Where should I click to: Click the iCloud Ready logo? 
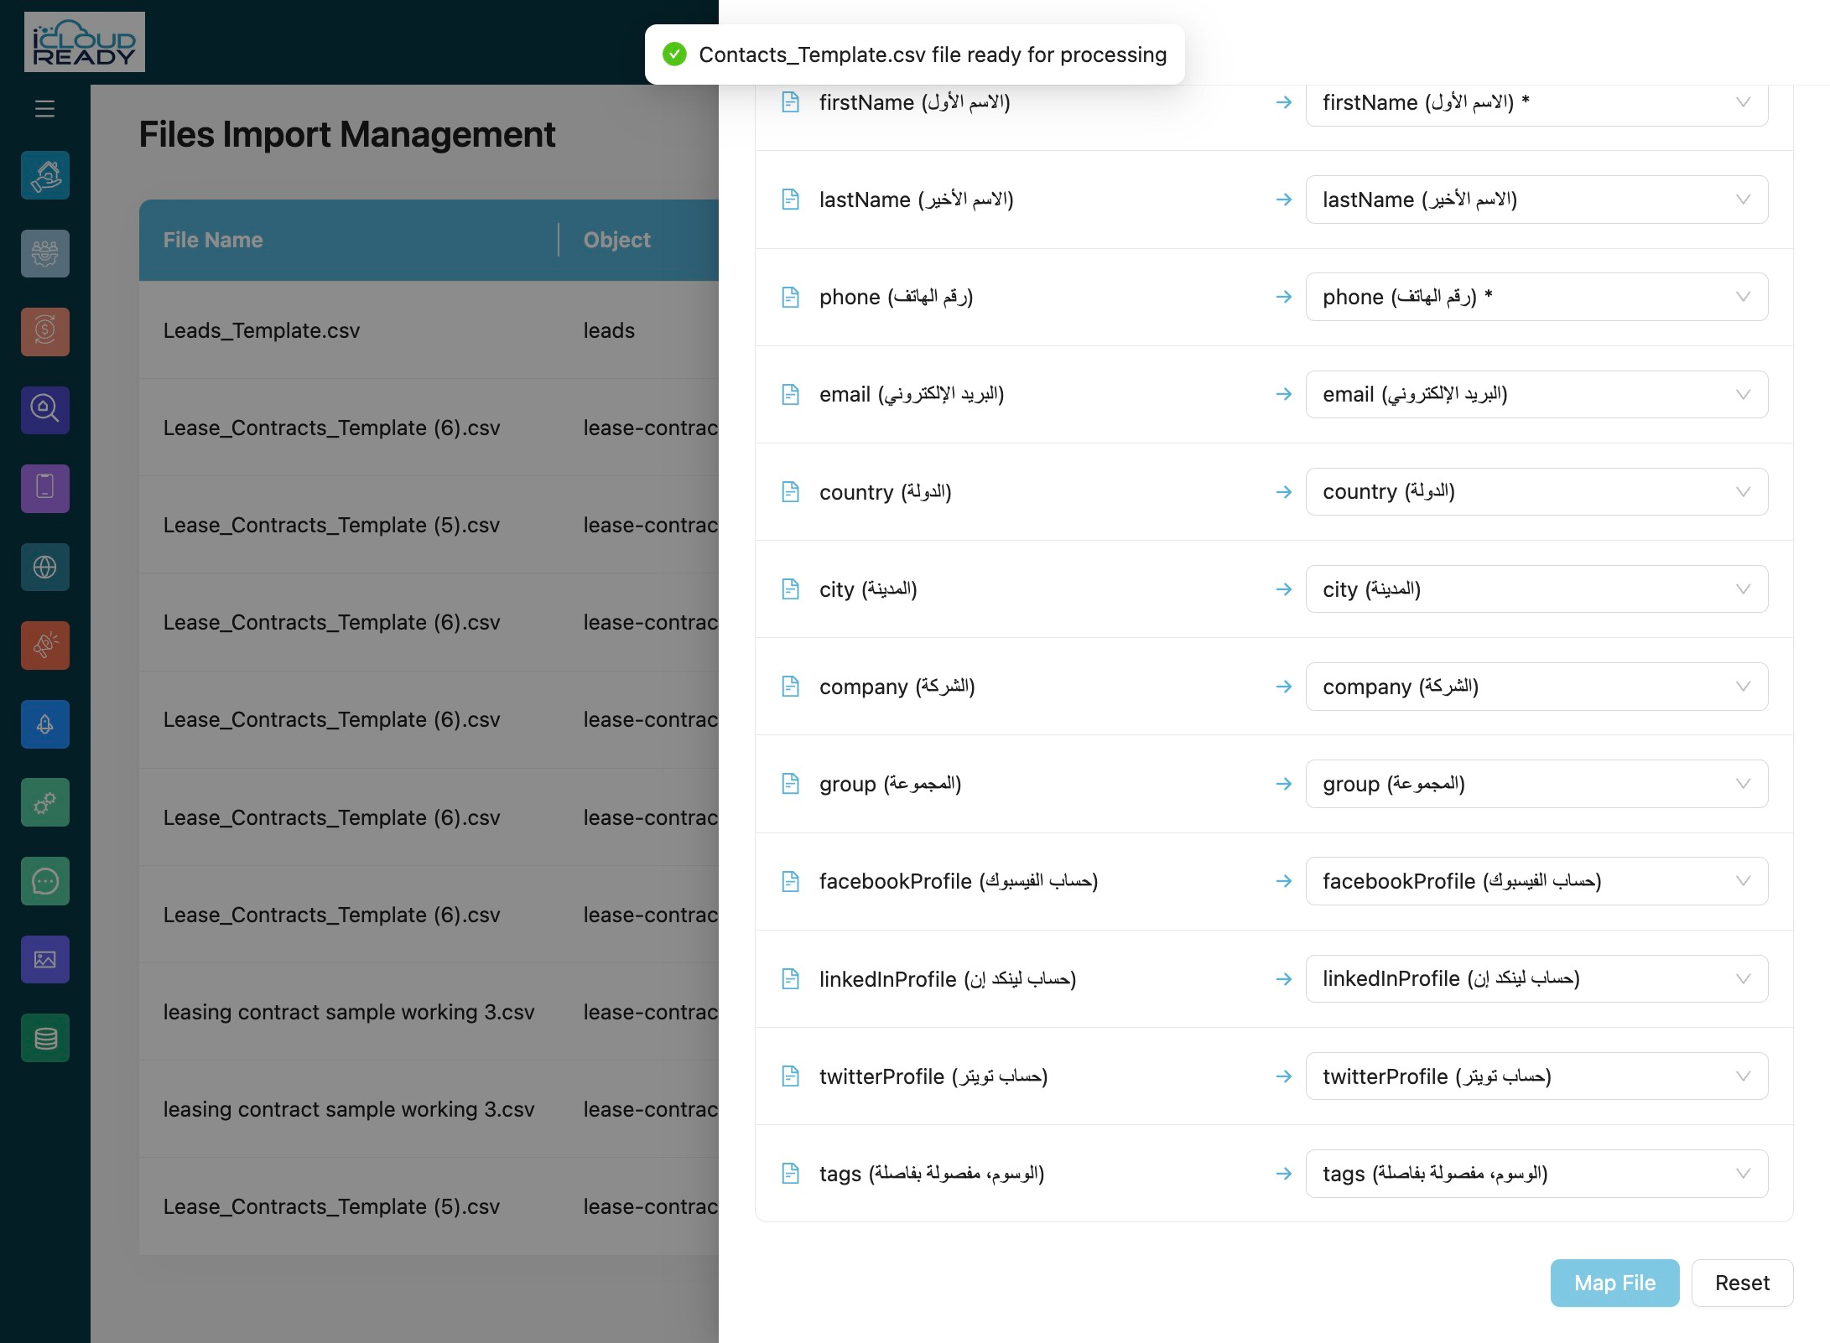pyautogui.click(x=85, y=42)
